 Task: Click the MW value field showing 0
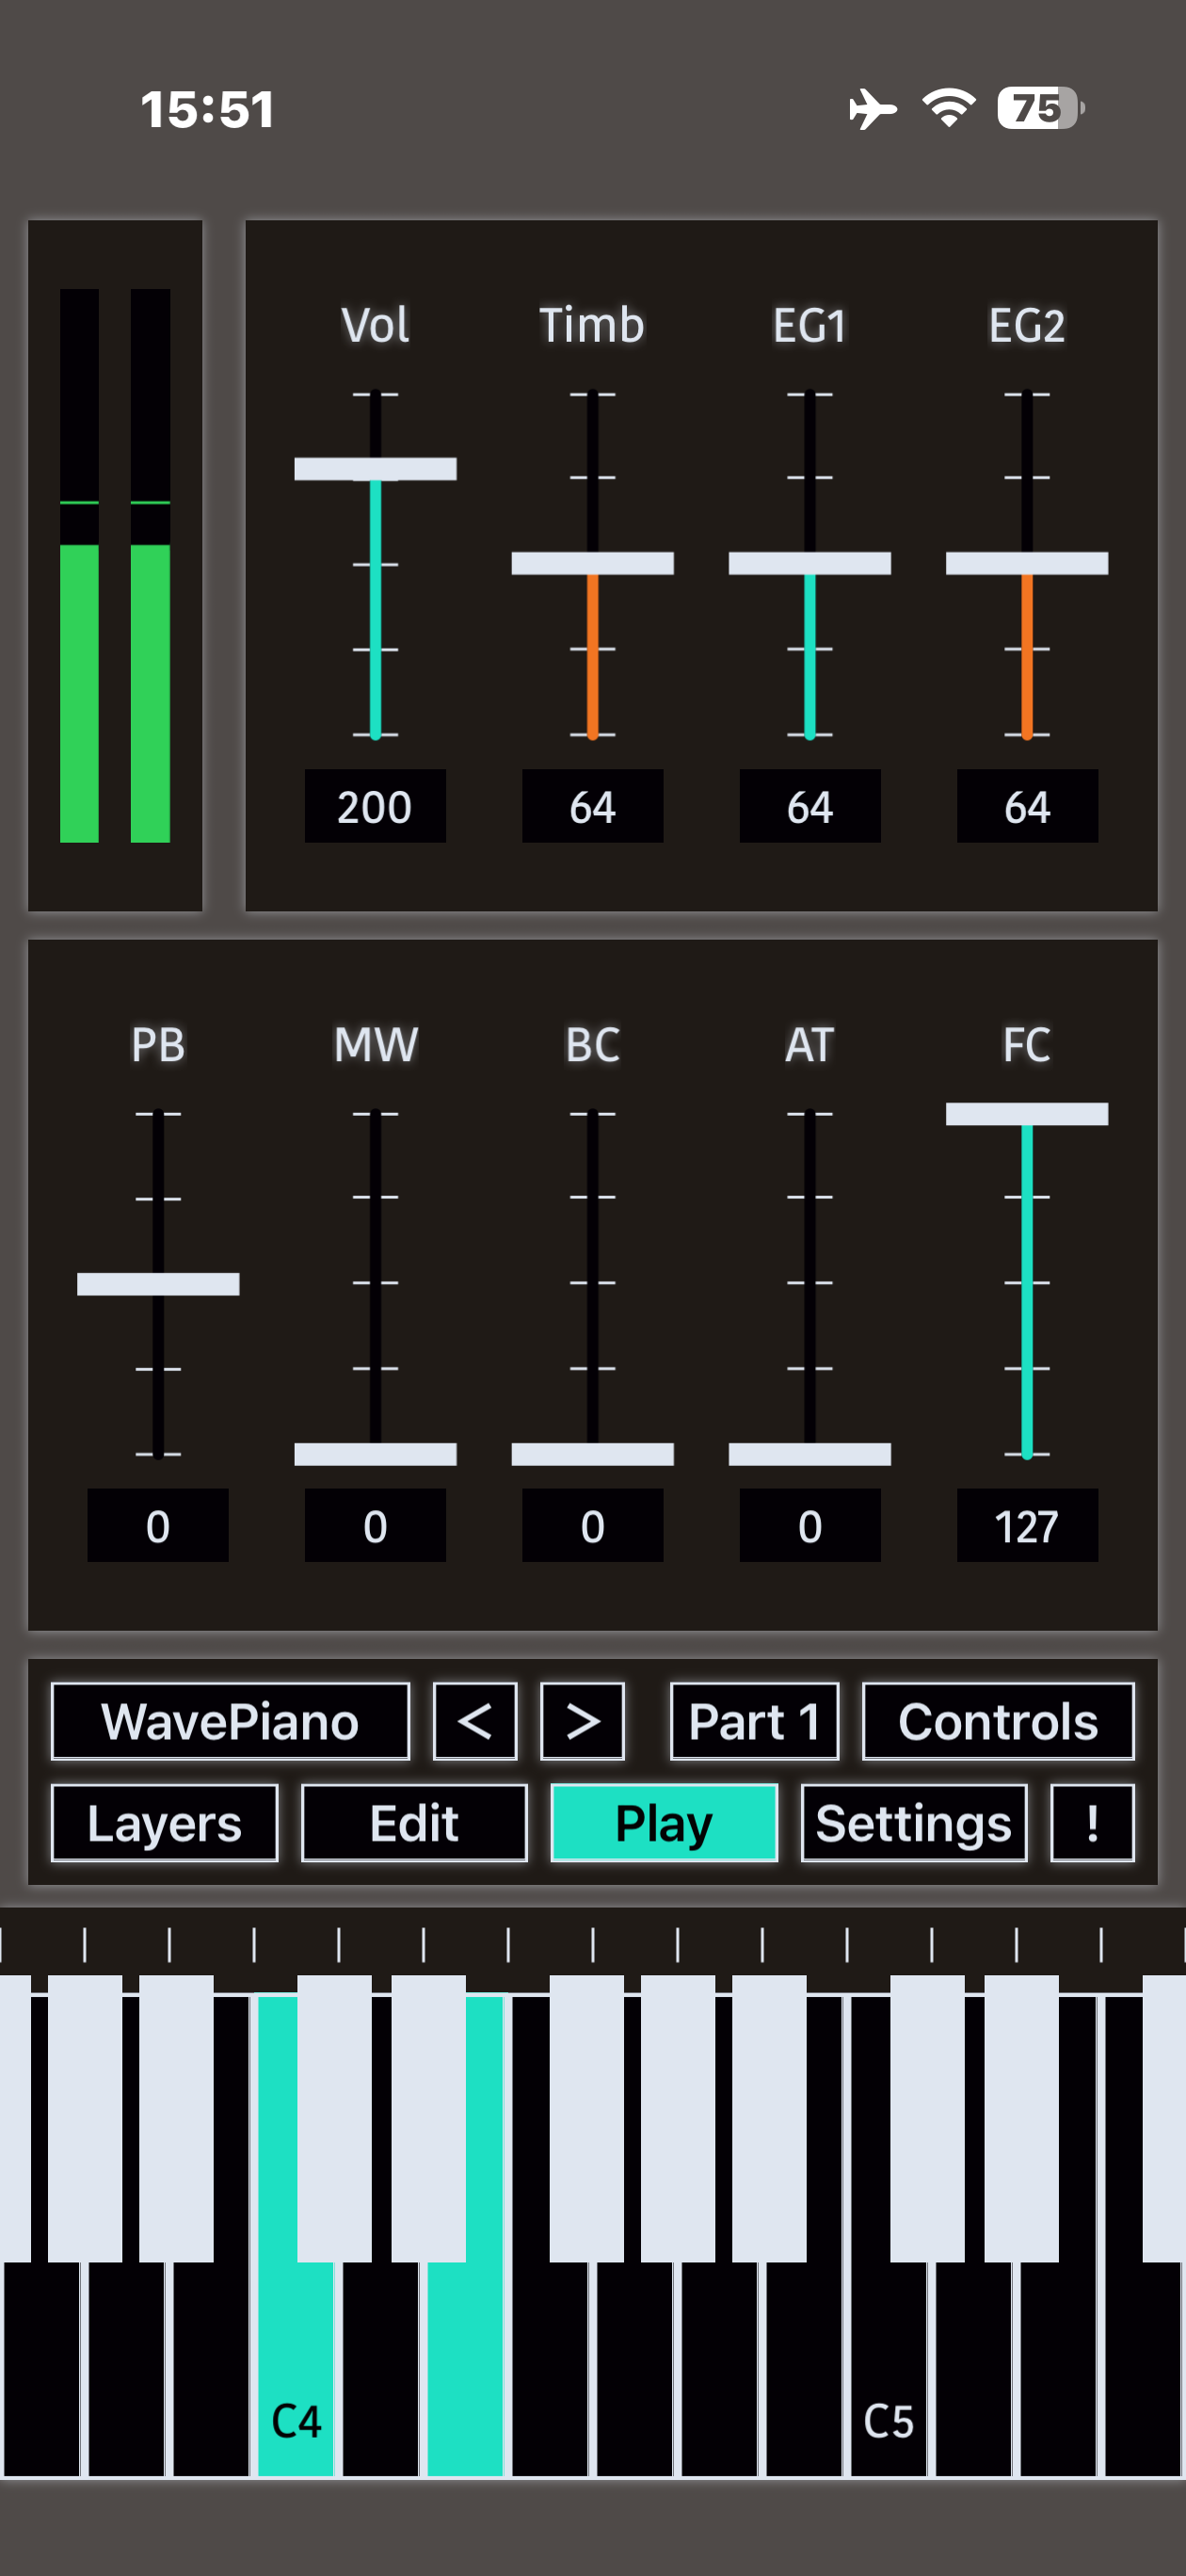375,1525
